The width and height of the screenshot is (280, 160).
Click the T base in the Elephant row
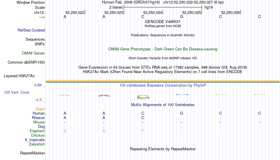(x=143, y=131)
